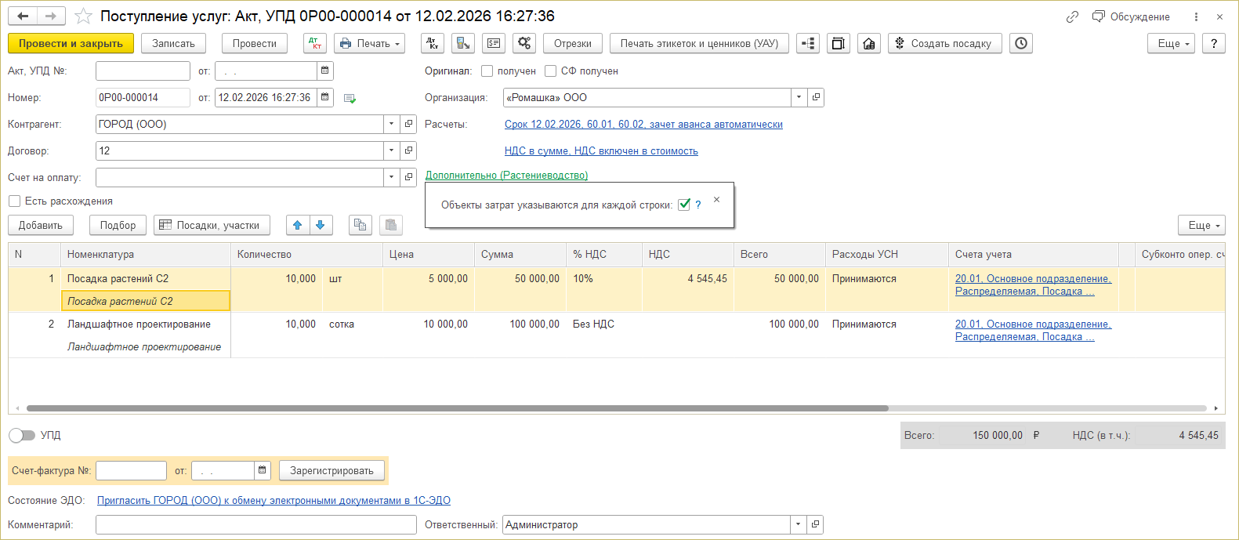Move table row down arrow
The image size is (1239, 540).
coord(321,225)
